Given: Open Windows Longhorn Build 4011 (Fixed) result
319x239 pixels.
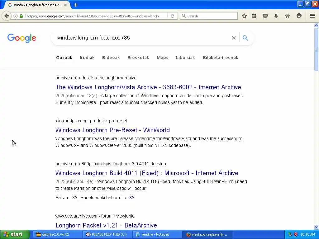Looking at the screenshot, I should (x=147, y=173).
